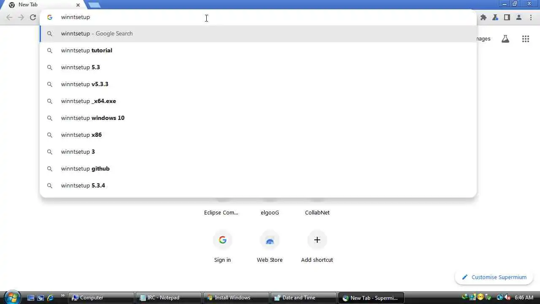Open the profile avatar menu
The image size is (540, 304).
coord(519,17)
